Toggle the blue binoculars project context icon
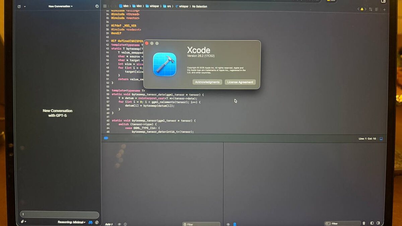402x226 pixels. [90, 222]
